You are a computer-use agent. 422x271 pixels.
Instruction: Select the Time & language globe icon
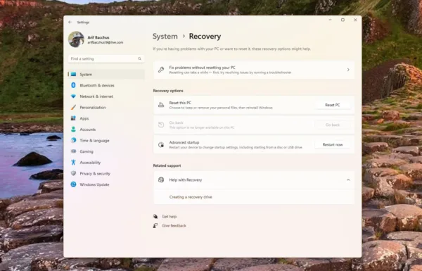point(73,140)
